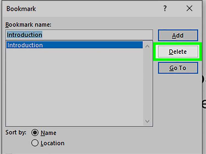Click the Location label text

[x=52, y=143]
